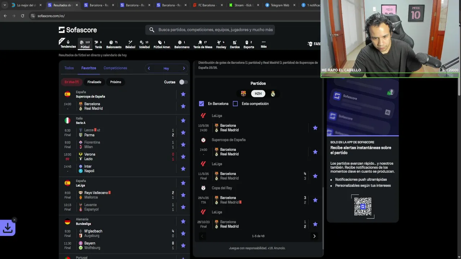Click the Sofascore app QR code

(363, 206)
